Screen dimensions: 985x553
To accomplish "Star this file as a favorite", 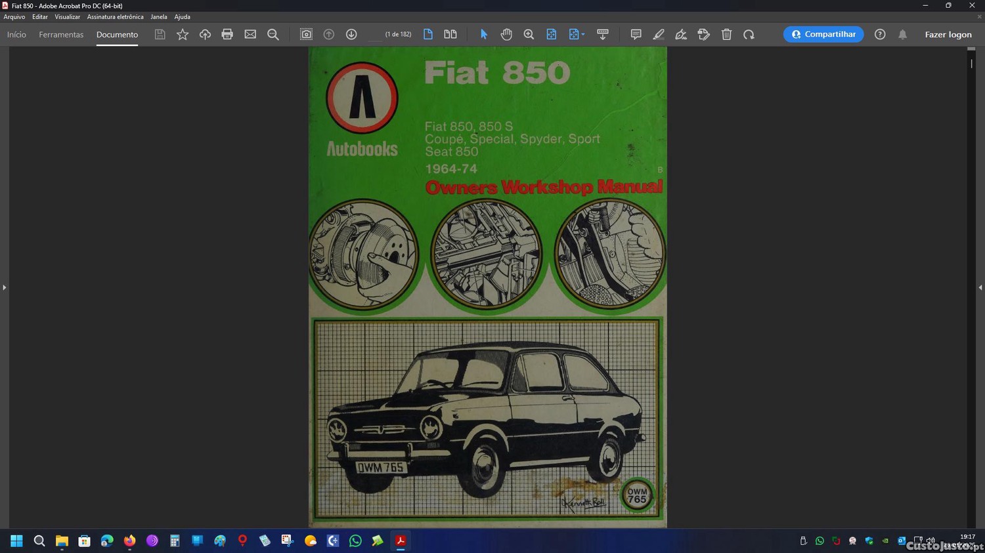I will pyautogui.click(x=183, y=35).
